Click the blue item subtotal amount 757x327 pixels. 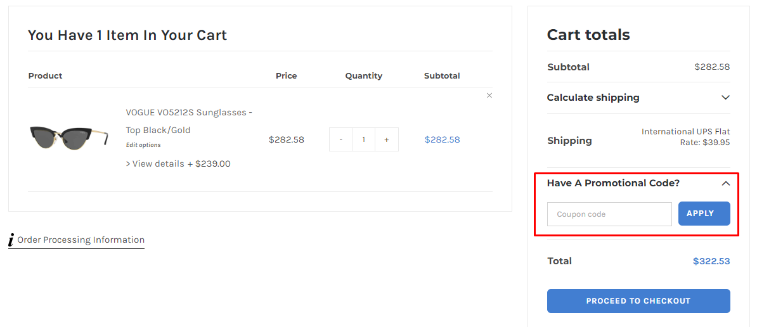click(442, 139)
